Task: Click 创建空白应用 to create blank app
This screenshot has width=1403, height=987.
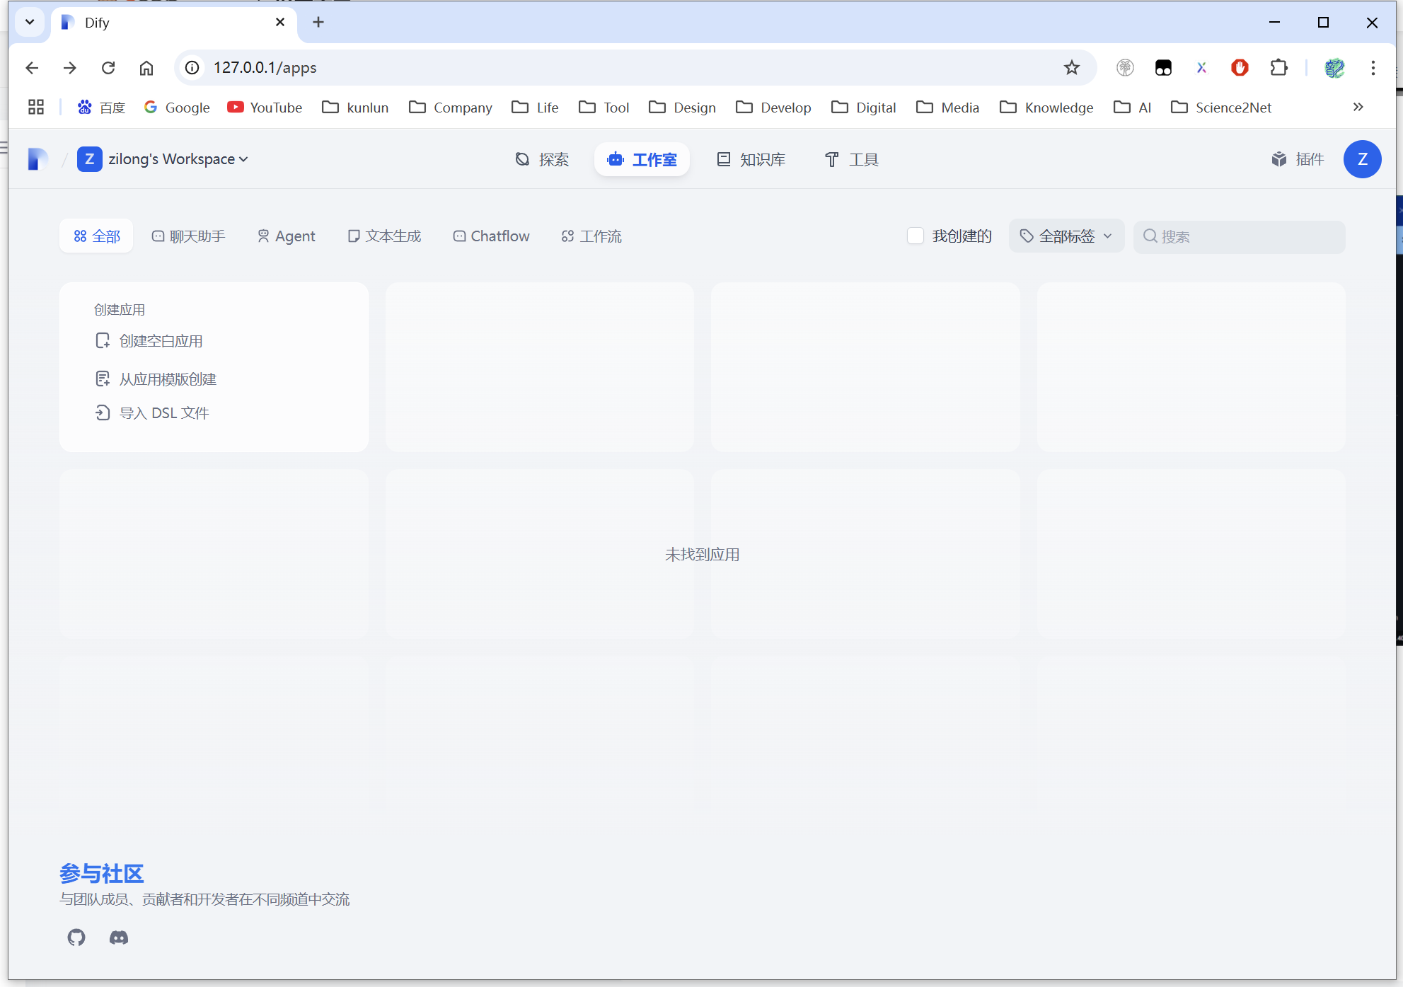Action: click(x=161, y=341)
